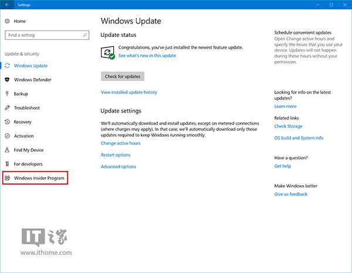
Task: Open Advanced options
Action: pyautogui.click(x=119, y=166)
